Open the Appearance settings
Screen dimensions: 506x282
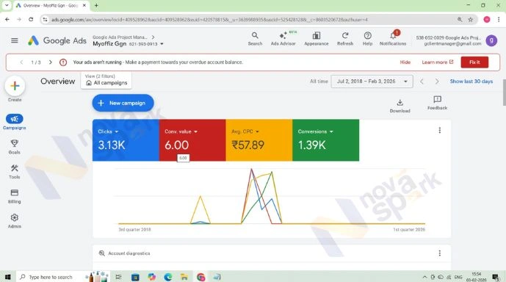point(317,39)
